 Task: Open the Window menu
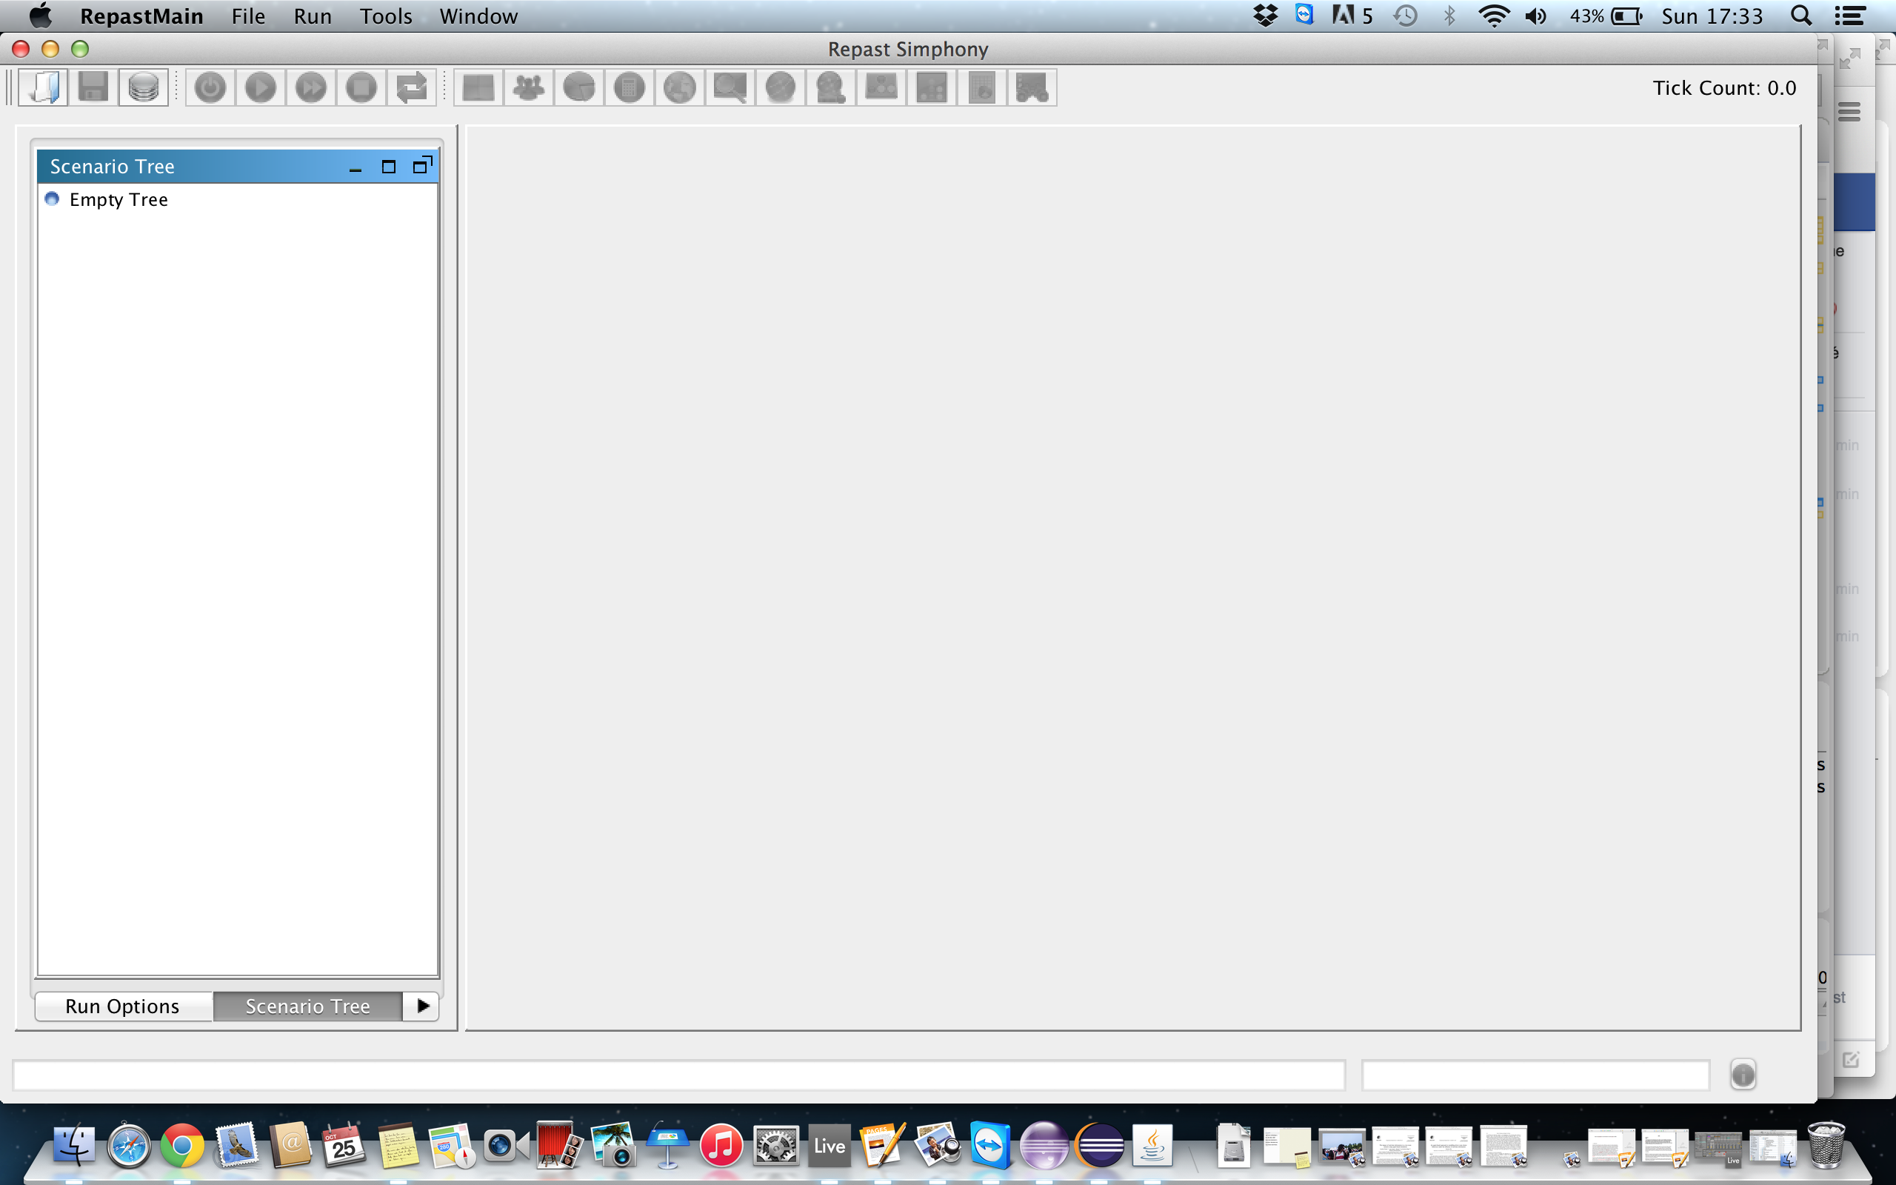478,16
